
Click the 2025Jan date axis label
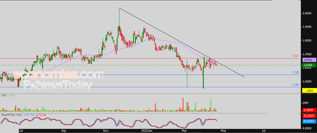147,131
